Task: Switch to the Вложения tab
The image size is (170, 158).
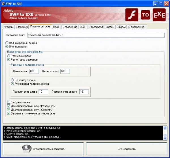Action: coord(22,27)
